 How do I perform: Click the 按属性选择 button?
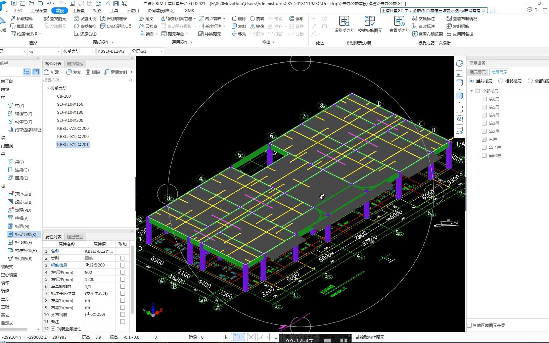tap(26, 34)
